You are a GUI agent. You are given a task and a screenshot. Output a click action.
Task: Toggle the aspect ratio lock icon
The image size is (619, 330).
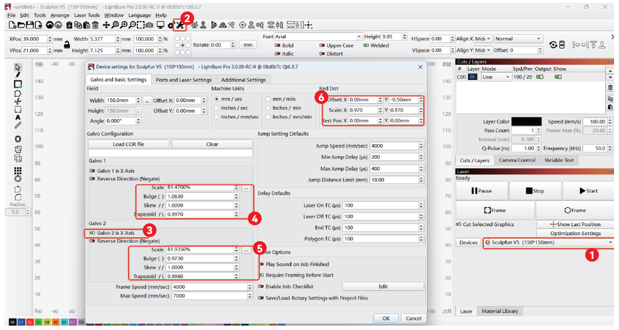pos(66,44)
